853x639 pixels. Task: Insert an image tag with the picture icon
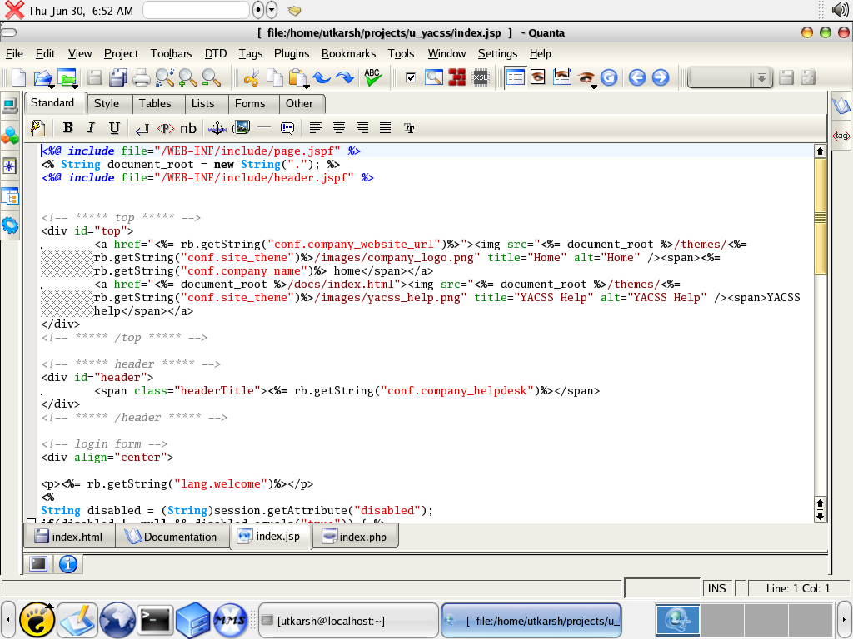(241, 128)
